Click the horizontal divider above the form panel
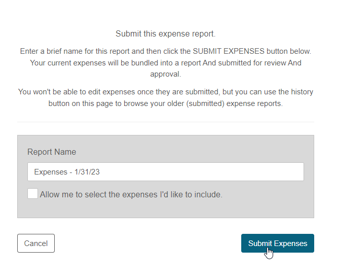This screenshot has height=279, width=337. coord(166,122)
